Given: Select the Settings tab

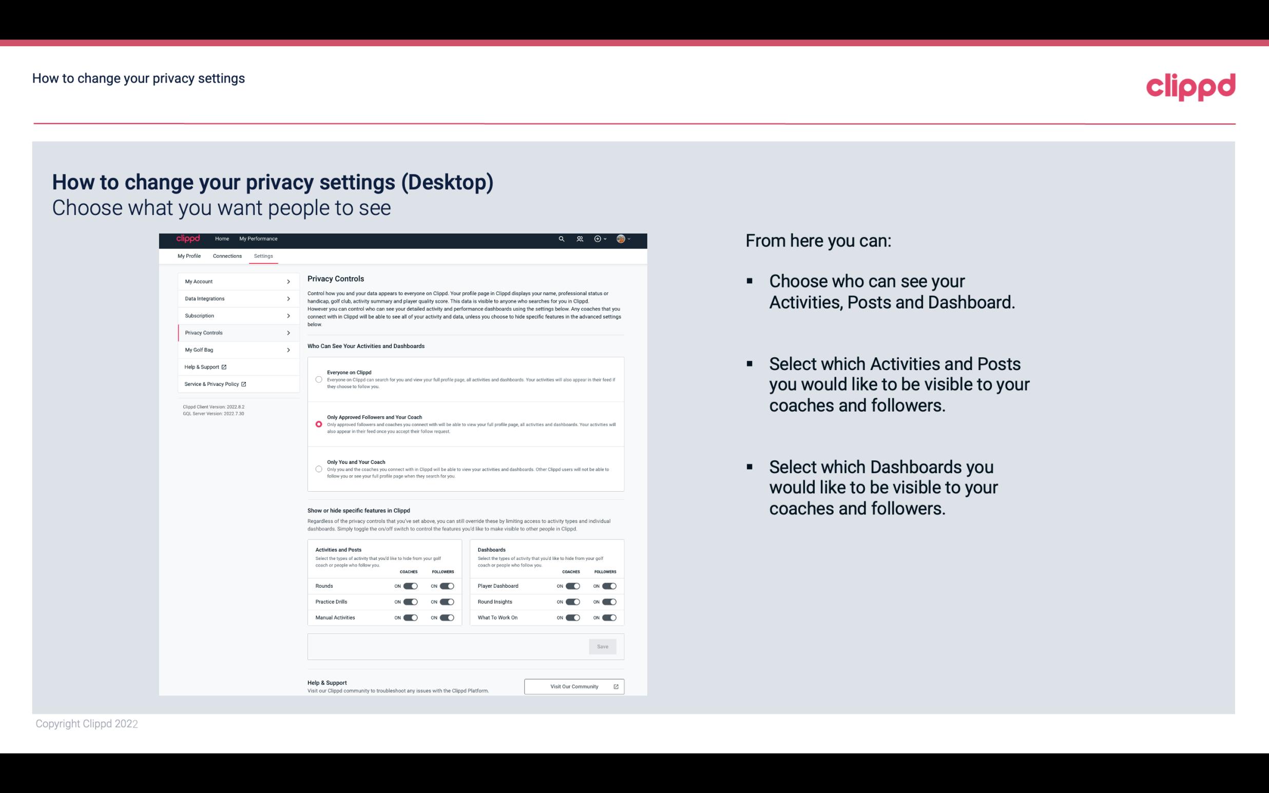Looking at the screenshot, I should [263, 256].
